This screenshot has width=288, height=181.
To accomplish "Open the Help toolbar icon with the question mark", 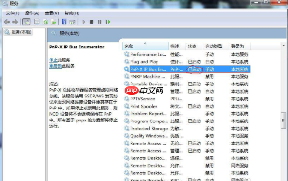I will click(64, 22).
